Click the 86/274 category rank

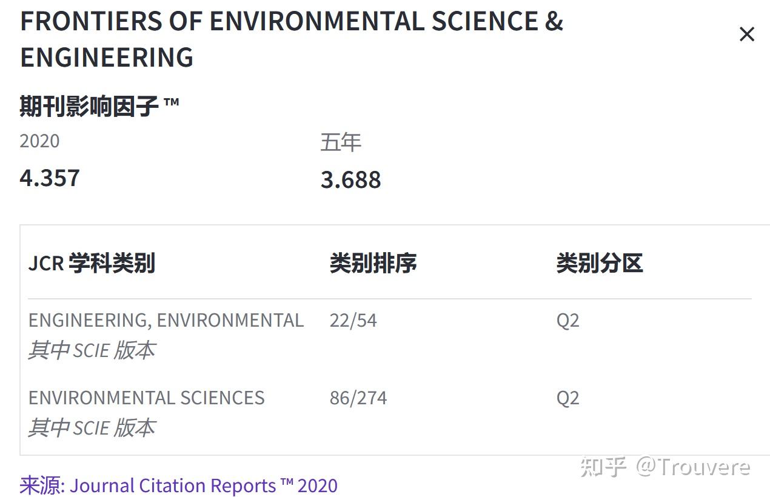(358, 398)
